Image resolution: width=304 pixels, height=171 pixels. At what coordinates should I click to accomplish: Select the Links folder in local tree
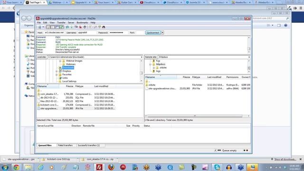click(65, 78)
